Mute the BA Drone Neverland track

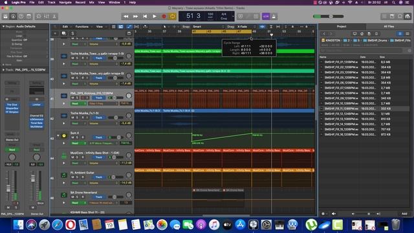pos(72,197)
